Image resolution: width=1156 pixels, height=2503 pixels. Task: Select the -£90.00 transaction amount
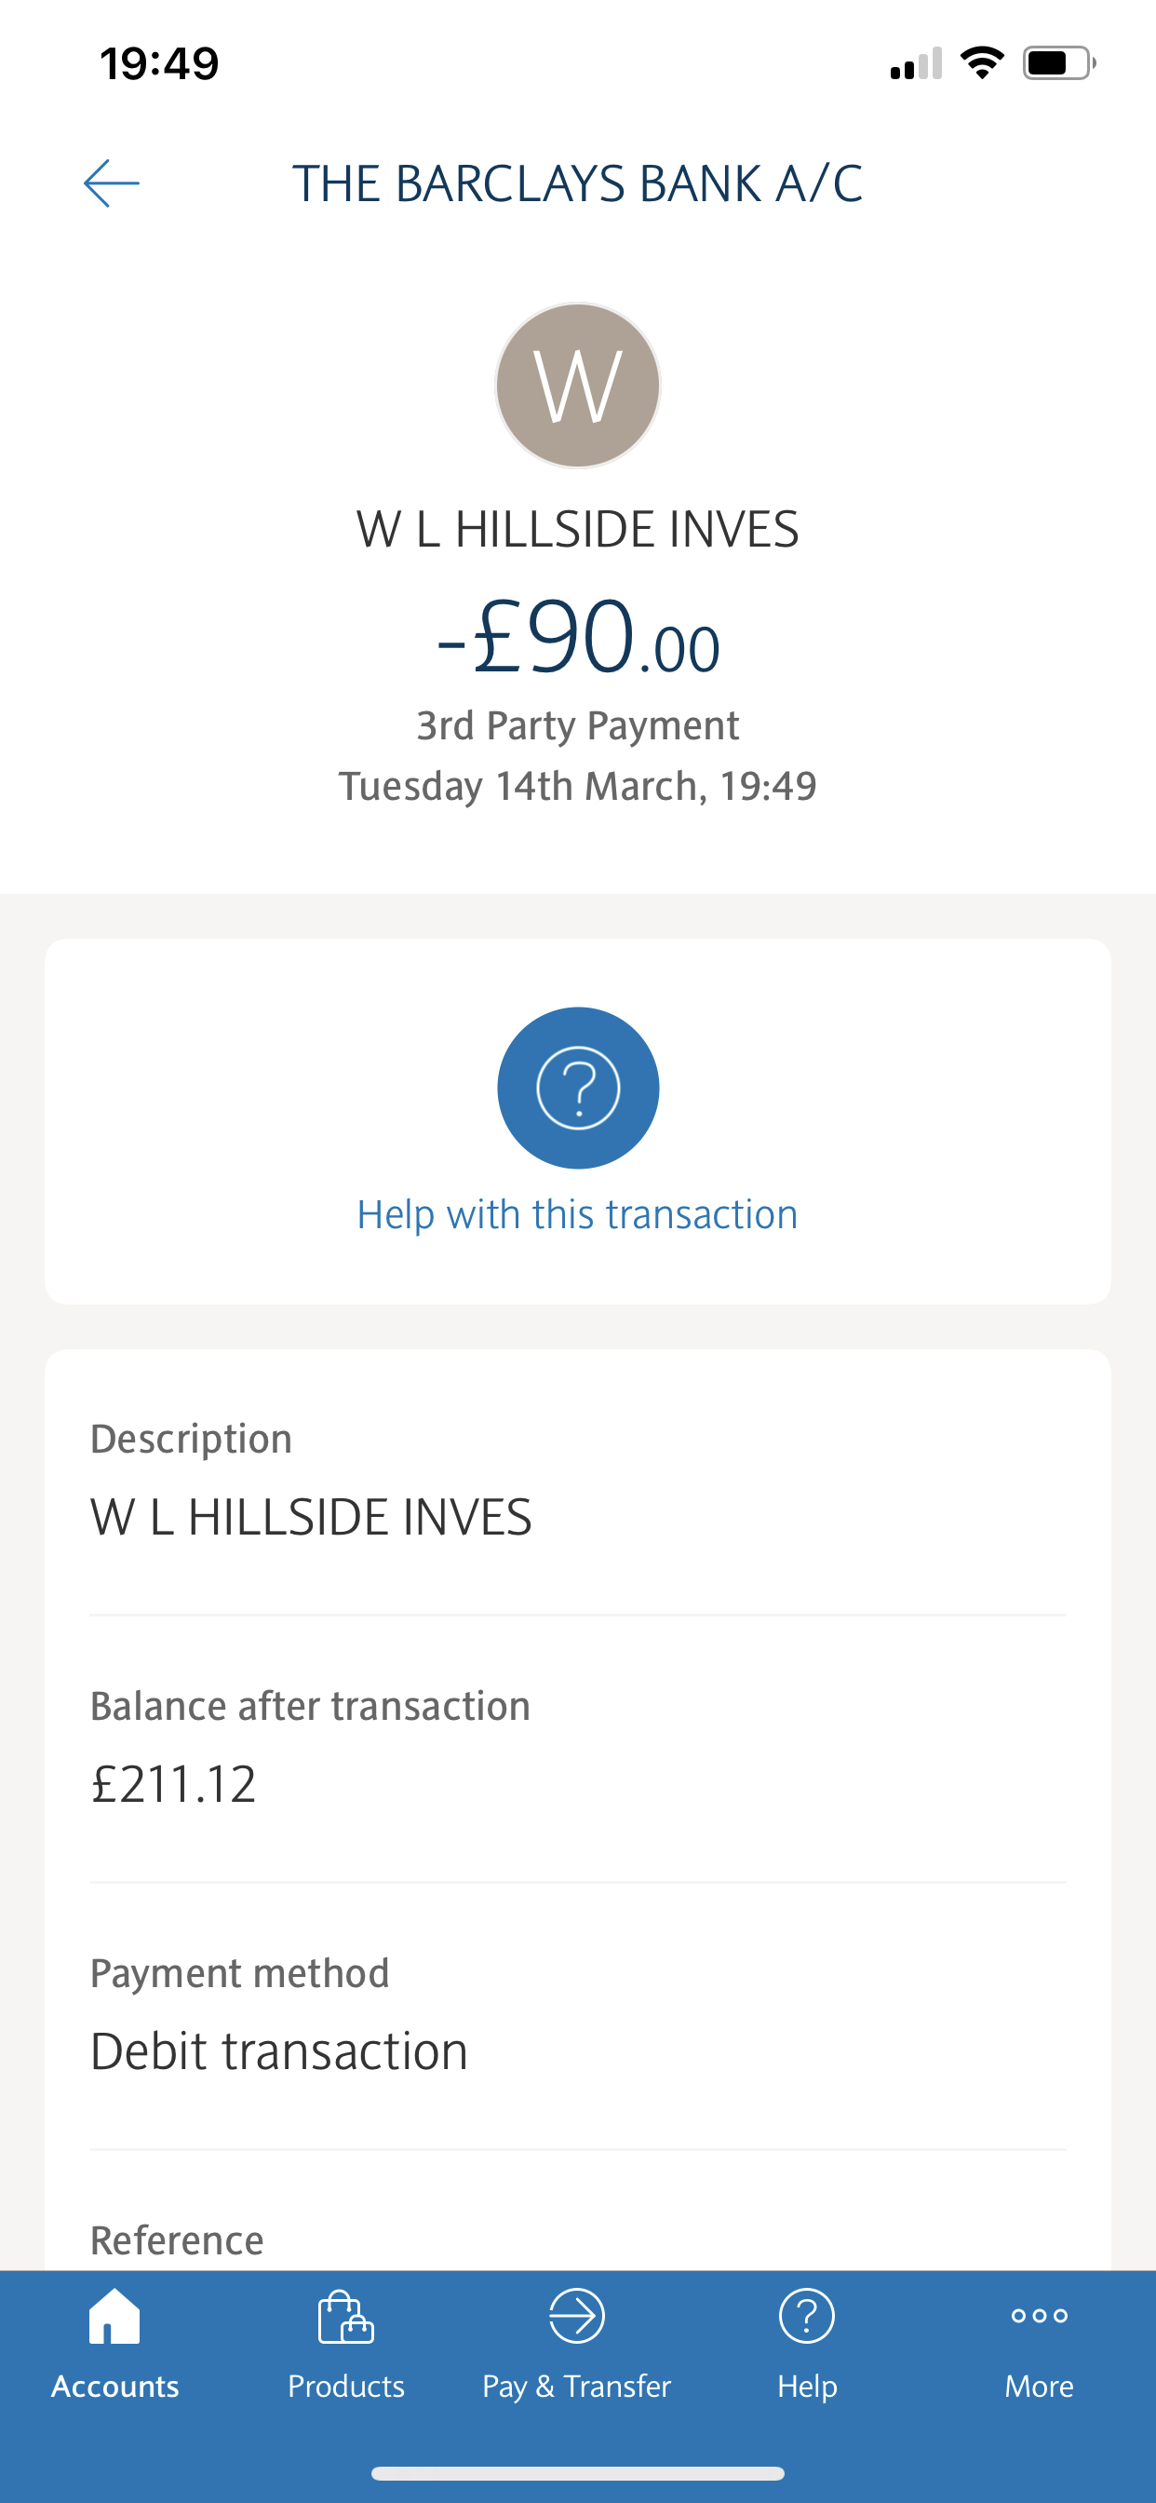pyautogui.click(x=578, y=640)
